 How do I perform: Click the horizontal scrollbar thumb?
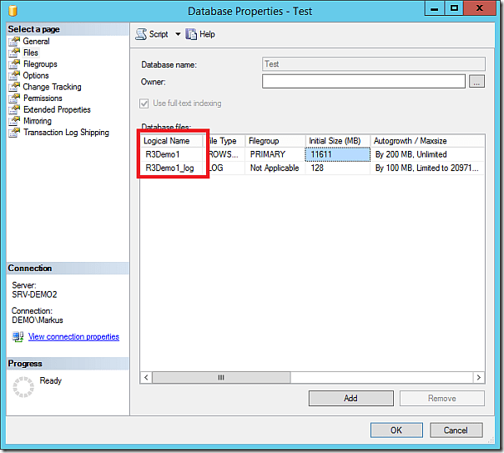coord(221,377)
